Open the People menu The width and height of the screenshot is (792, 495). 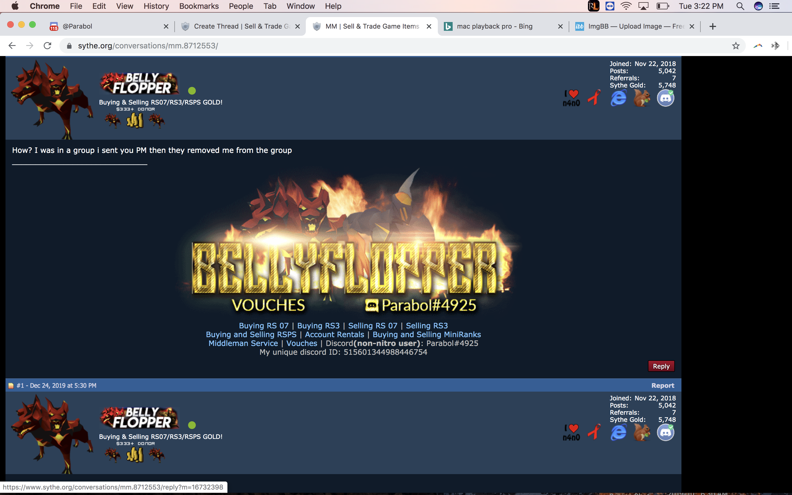pos(241,6)
